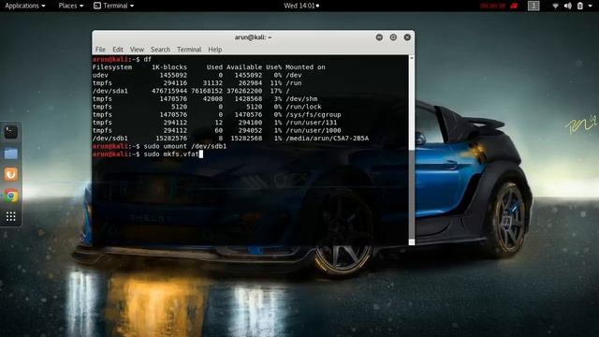
Task: Click the '1K-blocks' column header
Action: pyautogui.click(x=169, y=67)
